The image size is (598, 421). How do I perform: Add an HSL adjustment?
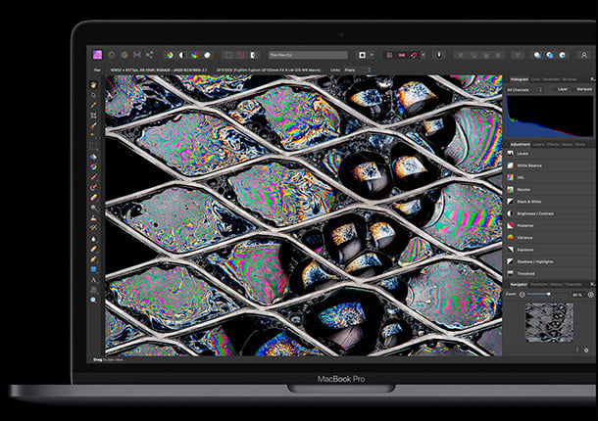click(550, 177)
